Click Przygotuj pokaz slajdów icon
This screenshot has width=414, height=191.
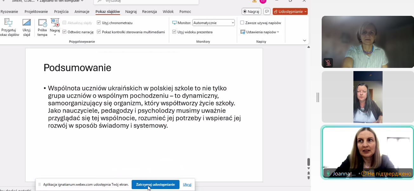click(8, 23)
